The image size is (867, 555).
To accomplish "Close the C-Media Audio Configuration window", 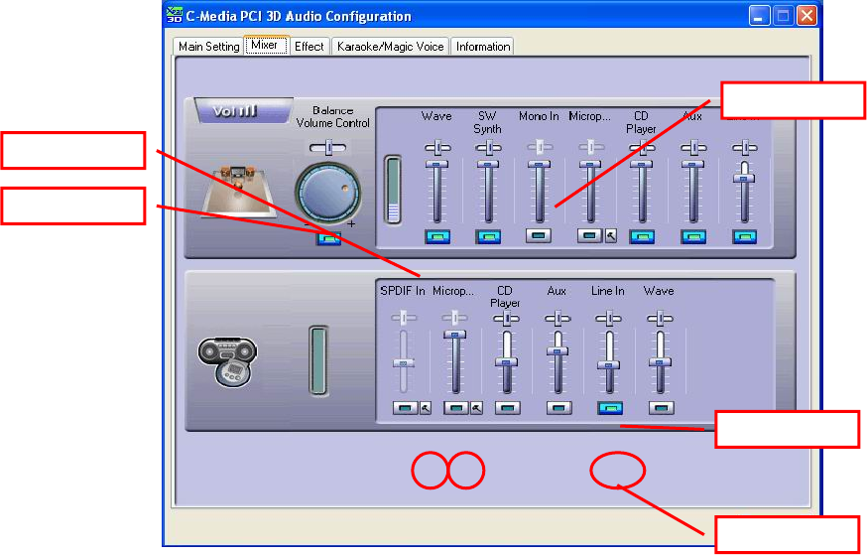I will pyautogui.click(x=806, y=16).
